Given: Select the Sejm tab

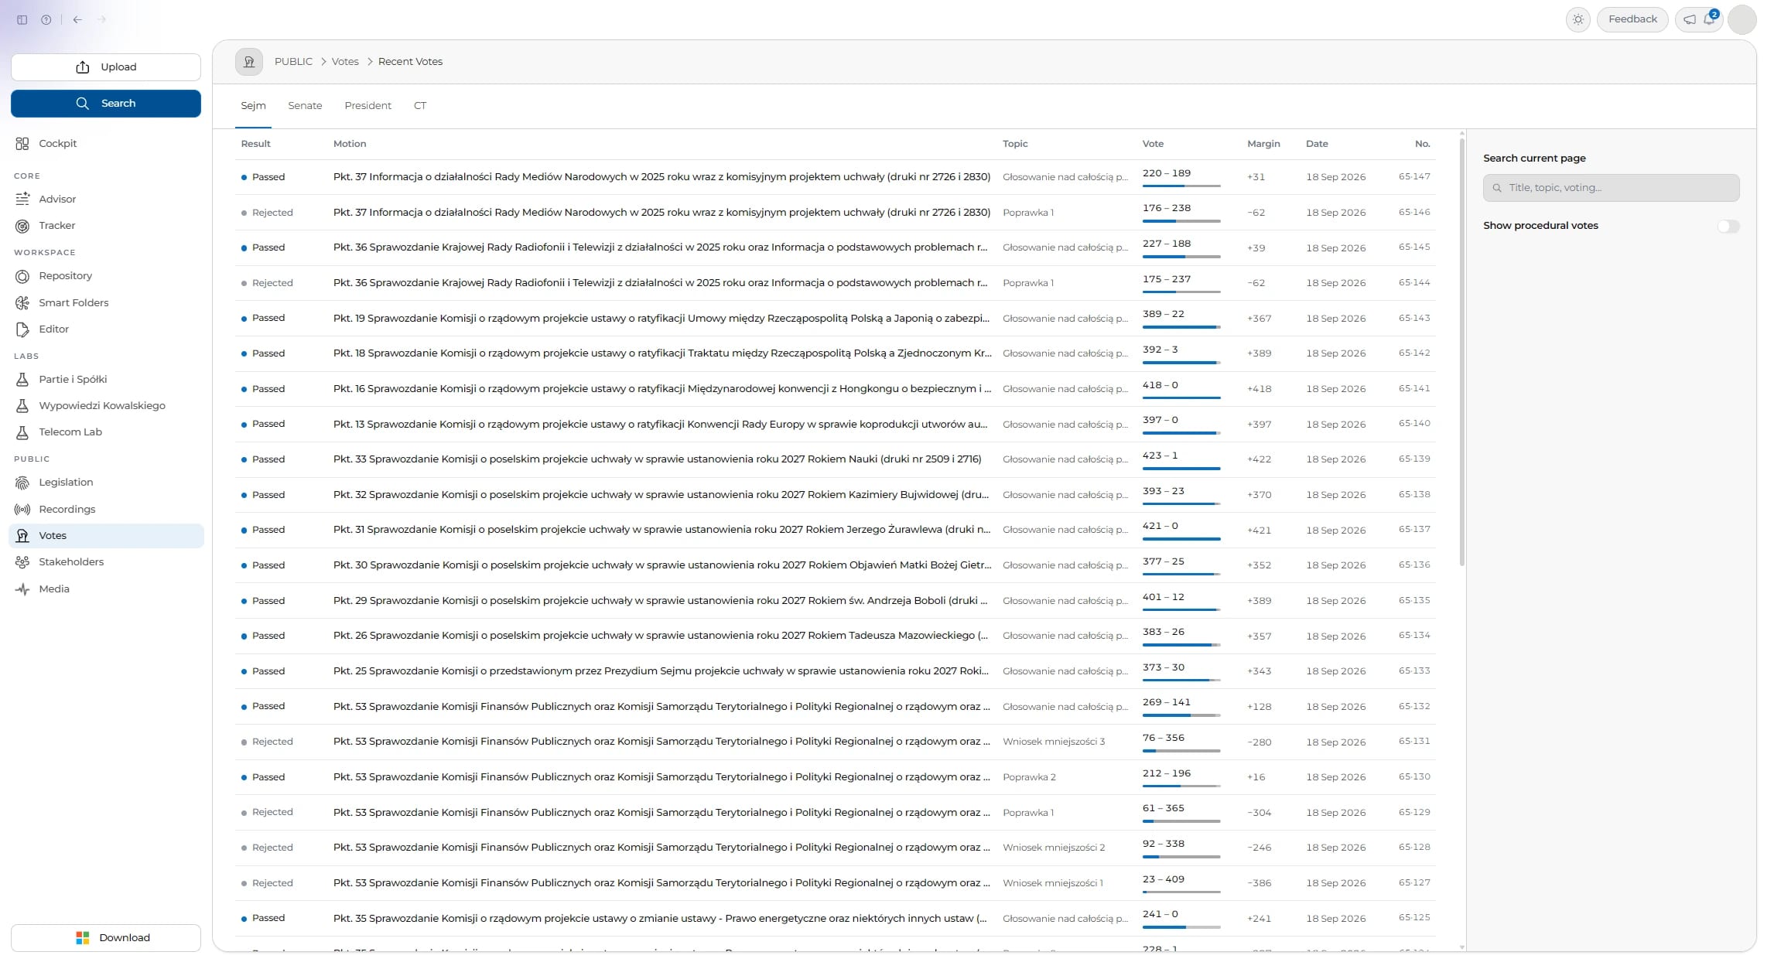Looking at the screenshot, I should [253, 105].
